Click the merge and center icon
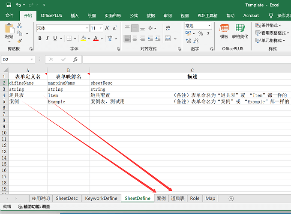The image size is (291, 214). pyautogui.click(x=168, y=39)
